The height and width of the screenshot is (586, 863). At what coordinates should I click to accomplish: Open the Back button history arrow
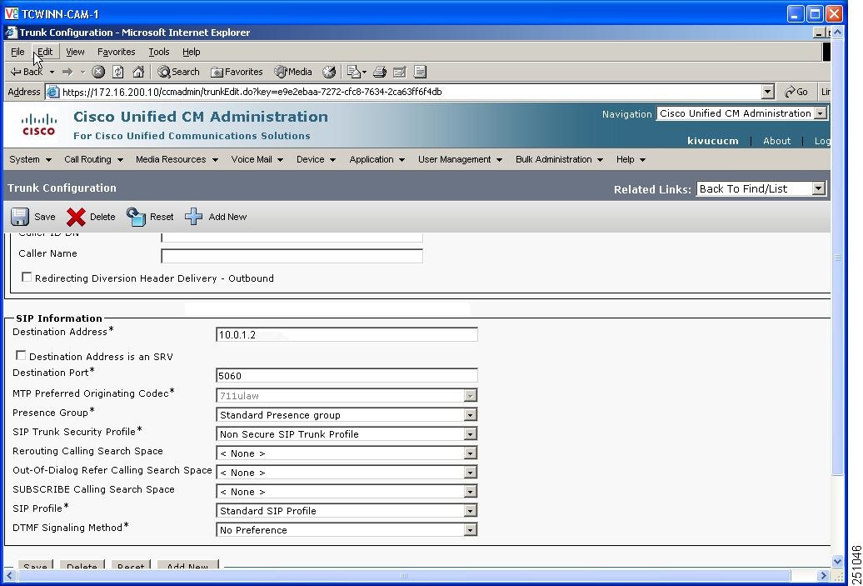pyautogui.click(x=52, y=72)
